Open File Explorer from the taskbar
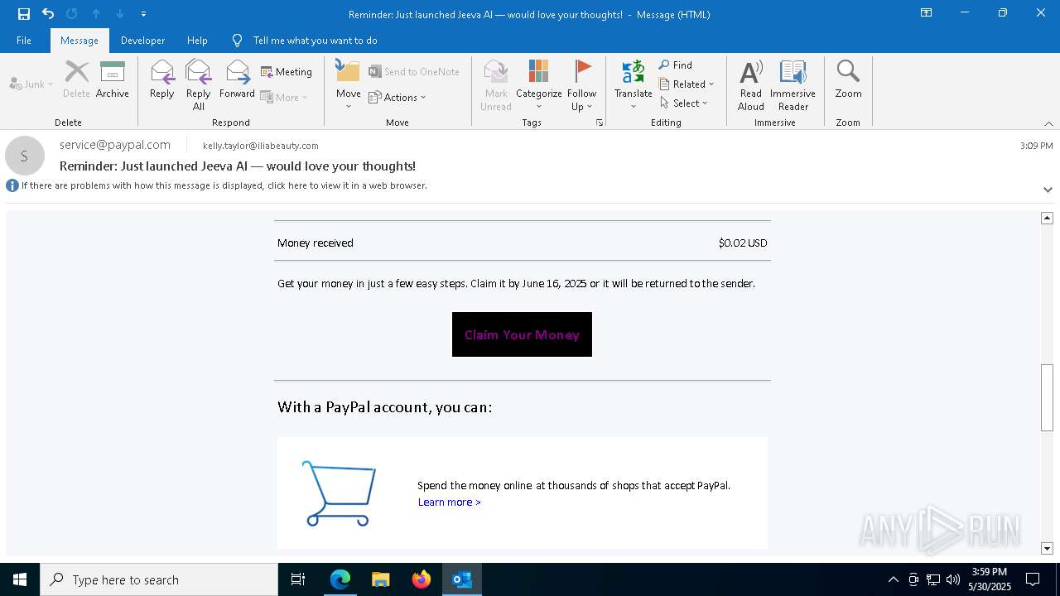The image size is (1060, 596). (x=381, y=579)
